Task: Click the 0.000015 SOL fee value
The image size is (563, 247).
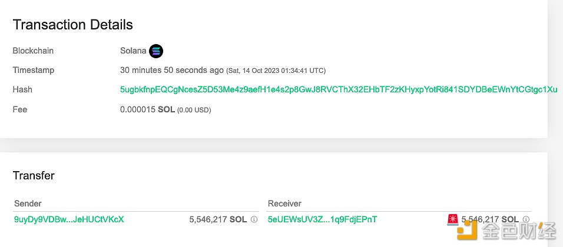Action: [148, 110]
